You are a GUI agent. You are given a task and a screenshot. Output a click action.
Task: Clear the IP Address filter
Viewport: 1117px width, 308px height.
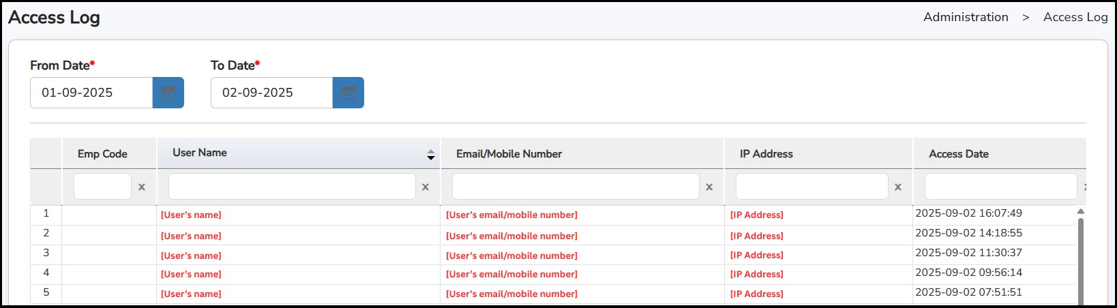[x=898, y=187]
